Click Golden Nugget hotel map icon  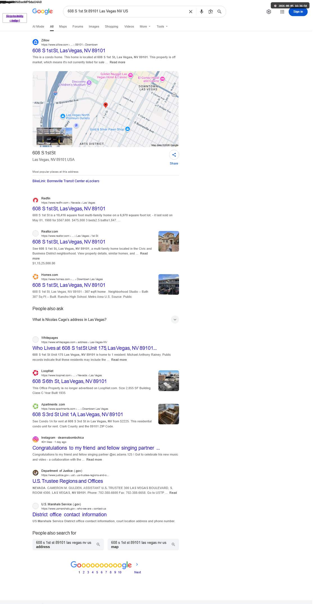tap(130, 75)
